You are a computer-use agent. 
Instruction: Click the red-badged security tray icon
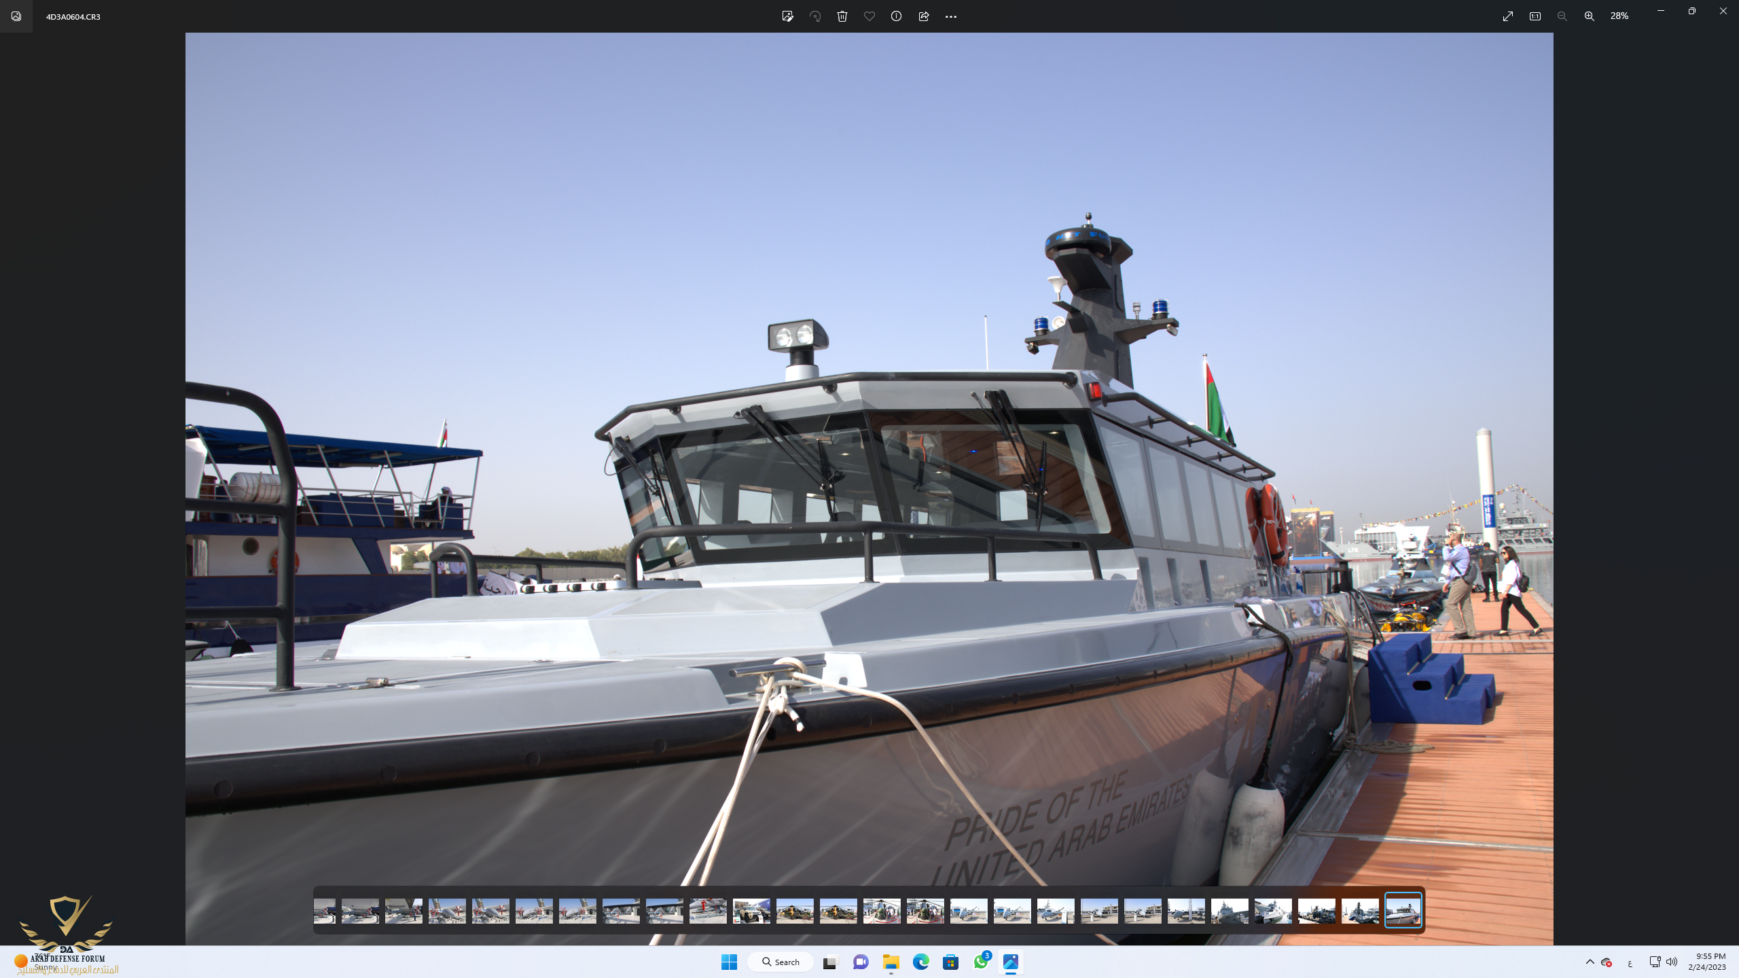click(x=1607, y=962)
